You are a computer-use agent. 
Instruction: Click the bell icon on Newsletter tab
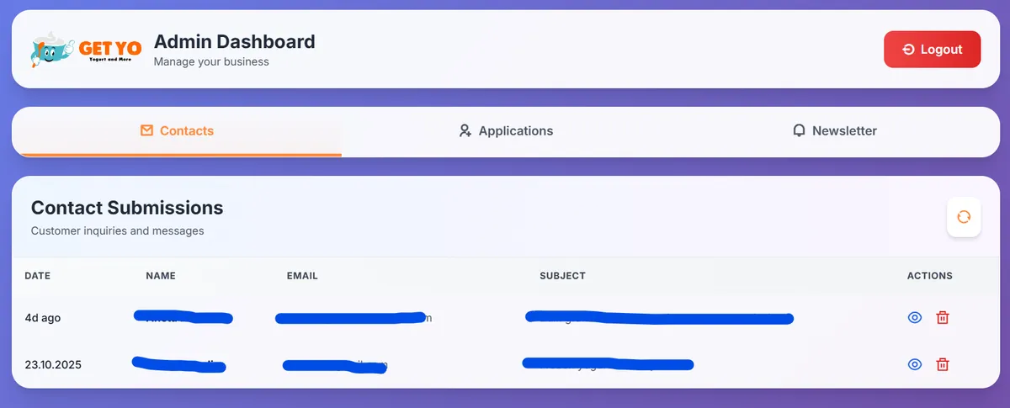tap(799, 131)
